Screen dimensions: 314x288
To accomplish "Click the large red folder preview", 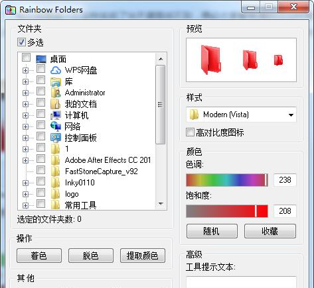I will (x=210, y=60).
